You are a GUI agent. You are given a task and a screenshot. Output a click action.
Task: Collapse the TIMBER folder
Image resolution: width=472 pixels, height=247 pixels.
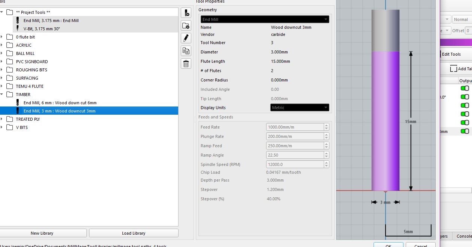[x=2, y=95]
